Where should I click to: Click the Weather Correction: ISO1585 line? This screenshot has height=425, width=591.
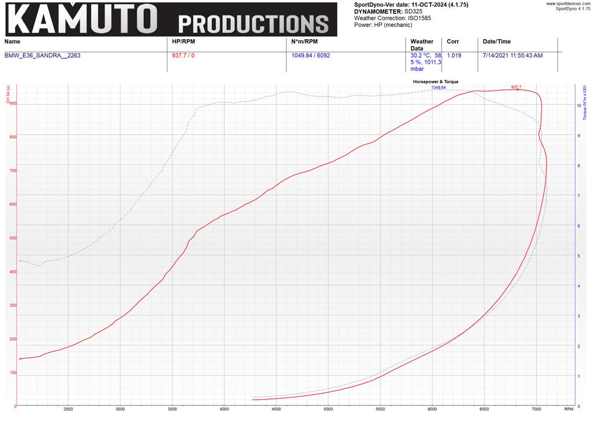click(392, 18)
